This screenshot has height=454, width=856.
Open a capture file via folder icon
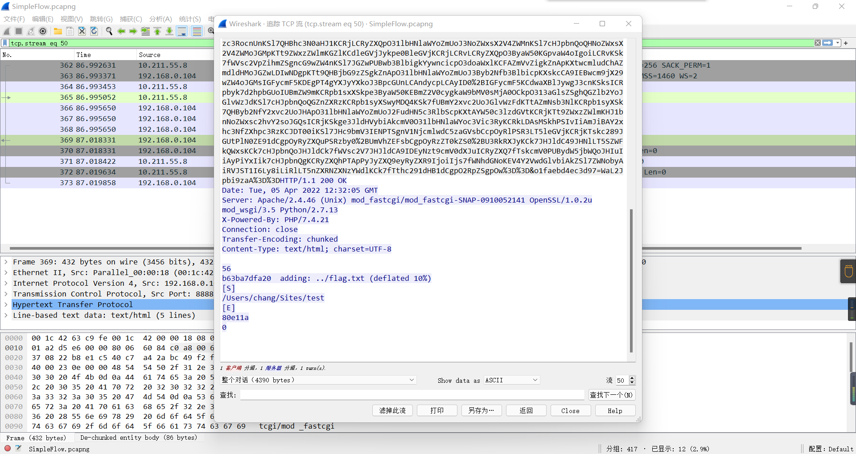click(x=58, y=31)
